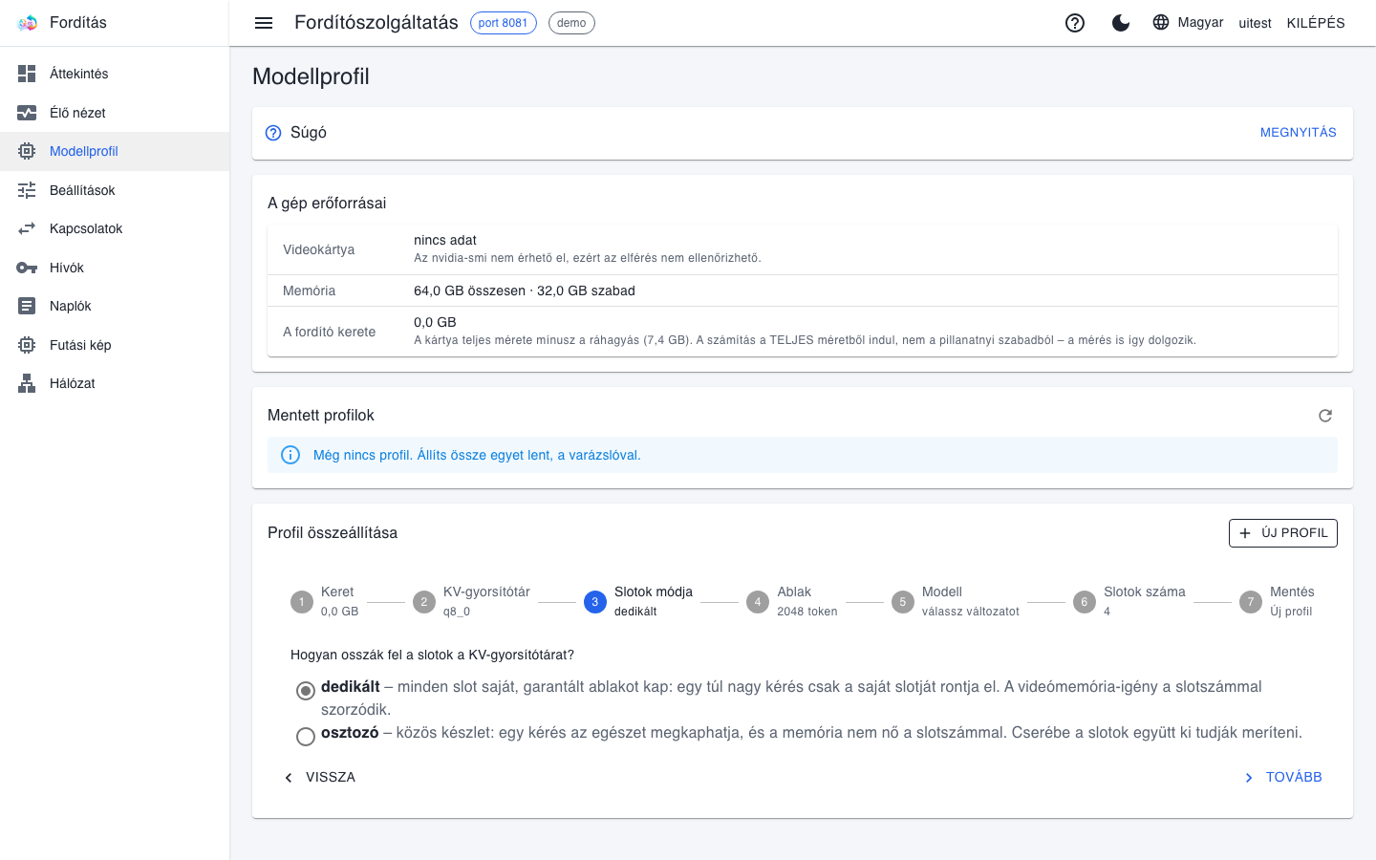Click the globe language icon
This screenshot has width=1376, height=860.
point(1161,22)
